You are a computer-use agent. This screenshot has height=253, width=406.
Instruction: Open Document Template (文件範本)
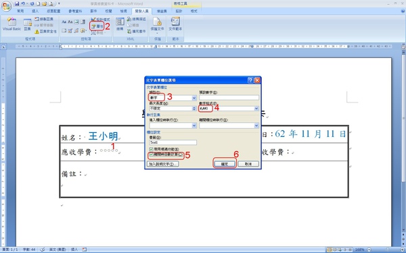click(x=175, y=24)
